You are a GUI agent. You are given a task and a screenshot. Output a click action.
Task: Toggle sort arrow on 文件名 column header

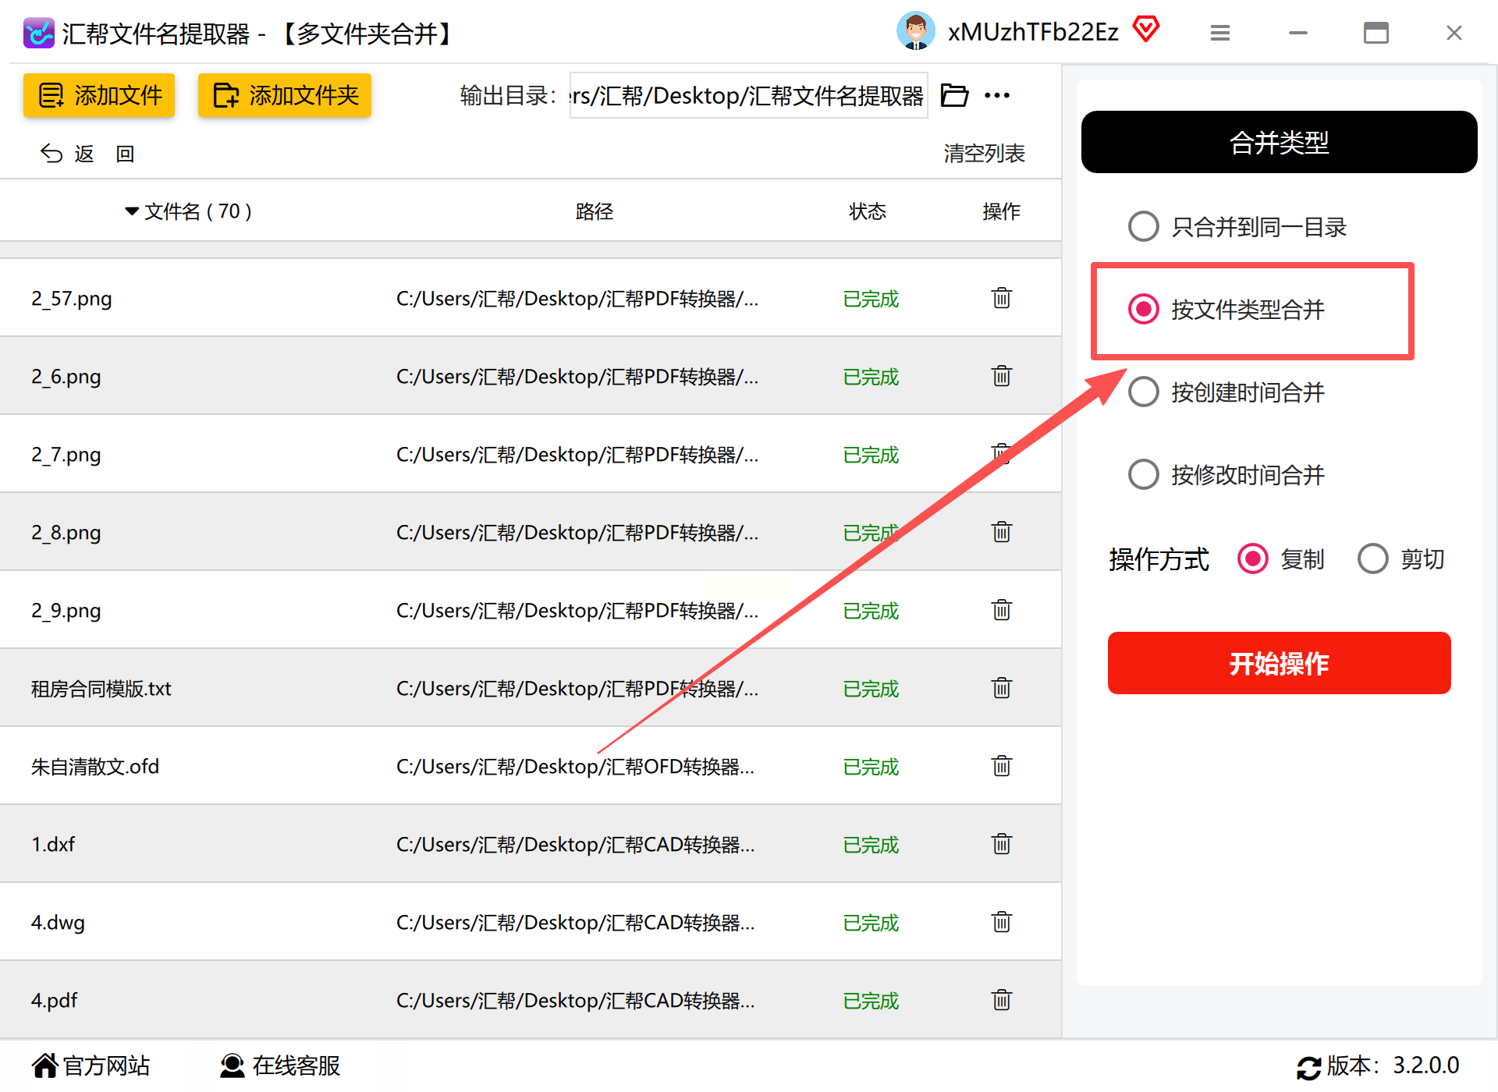tap(132, 211)
